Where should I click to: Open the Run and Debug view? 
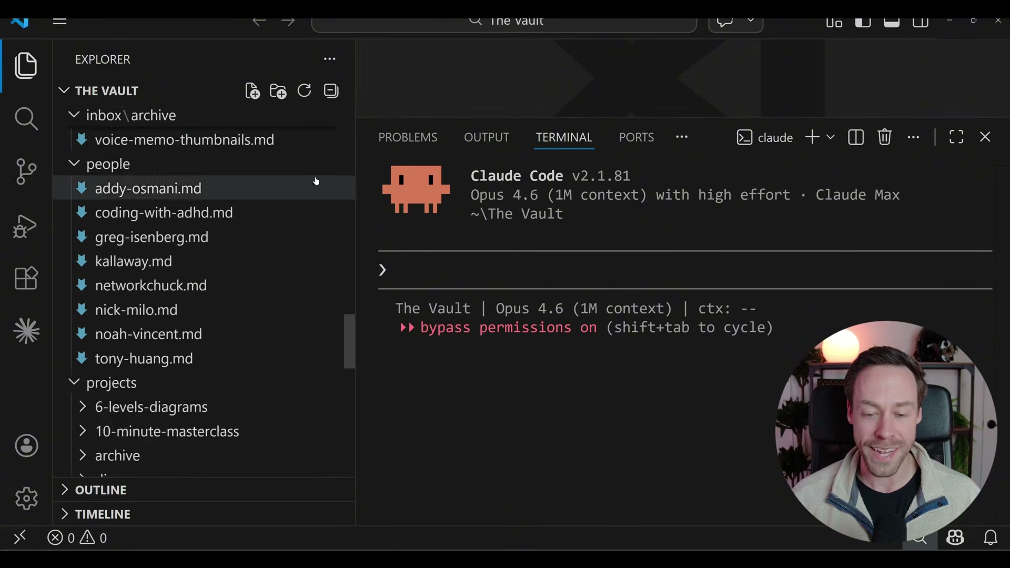pos(24,226)
